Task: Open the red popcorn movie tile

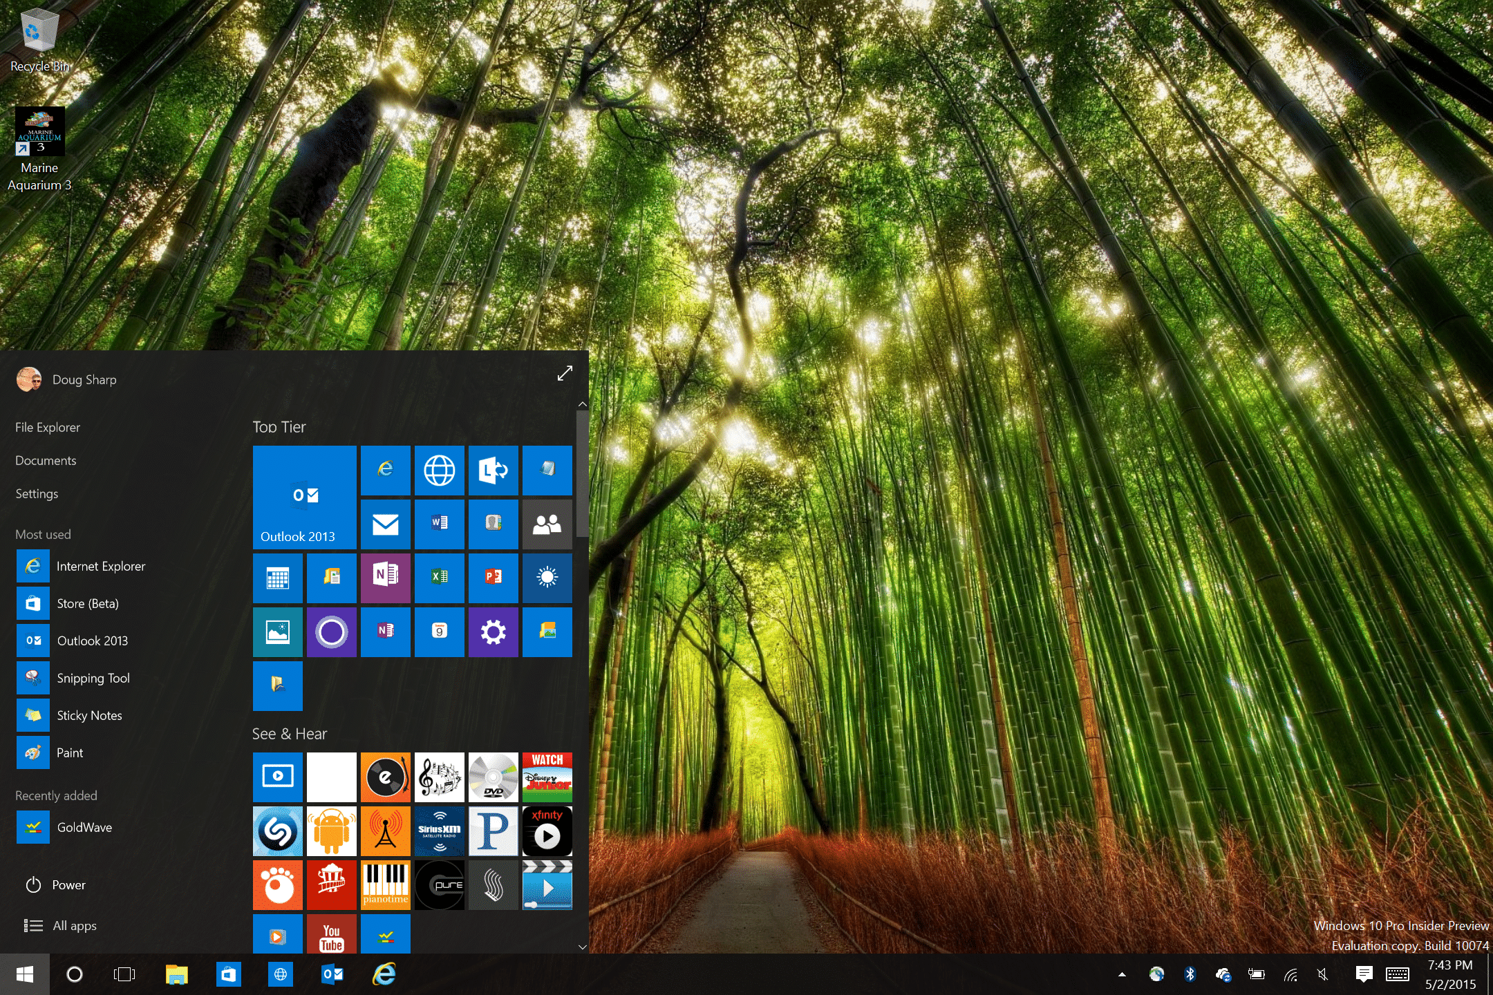Action: pyautogui.click(x=331, y=885)
